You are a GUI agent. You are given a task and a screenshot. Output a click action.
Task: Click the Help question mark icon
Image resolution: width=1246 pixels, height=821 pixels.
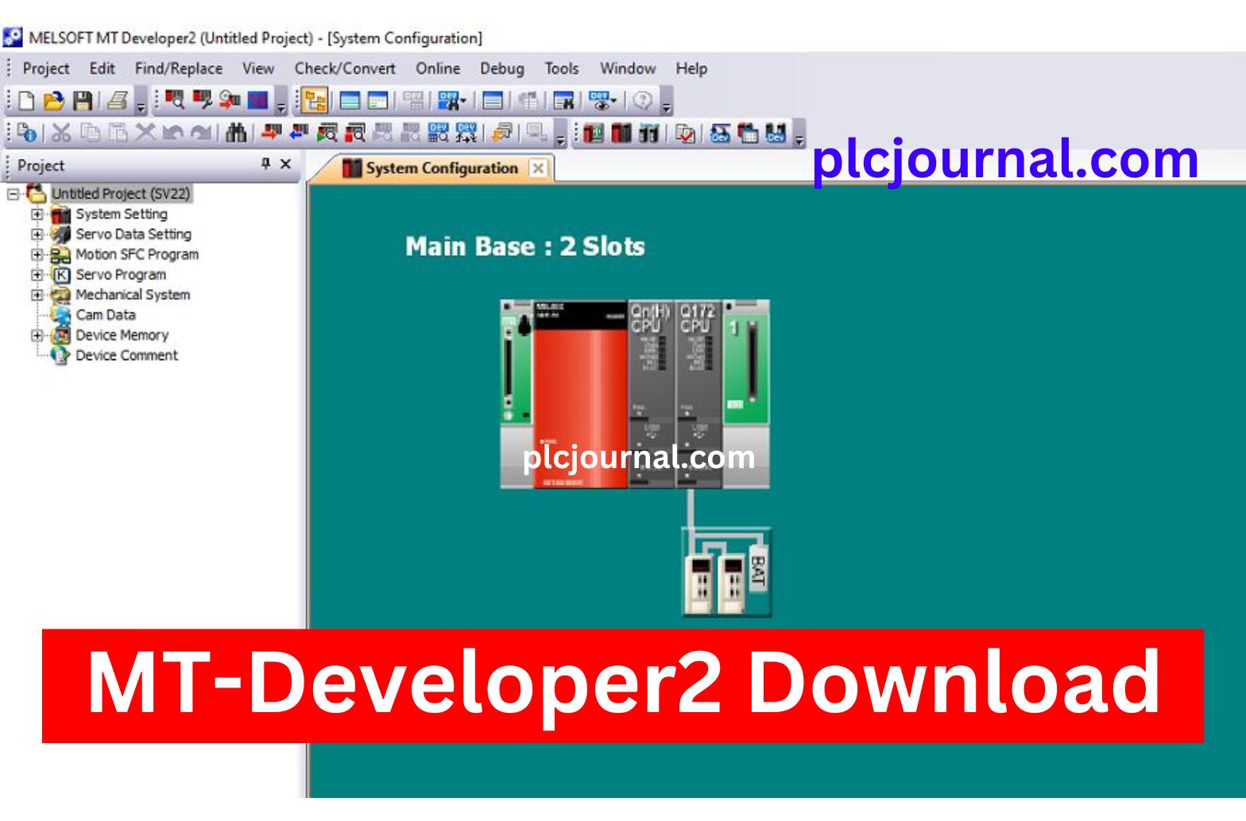tap(643, 101)
